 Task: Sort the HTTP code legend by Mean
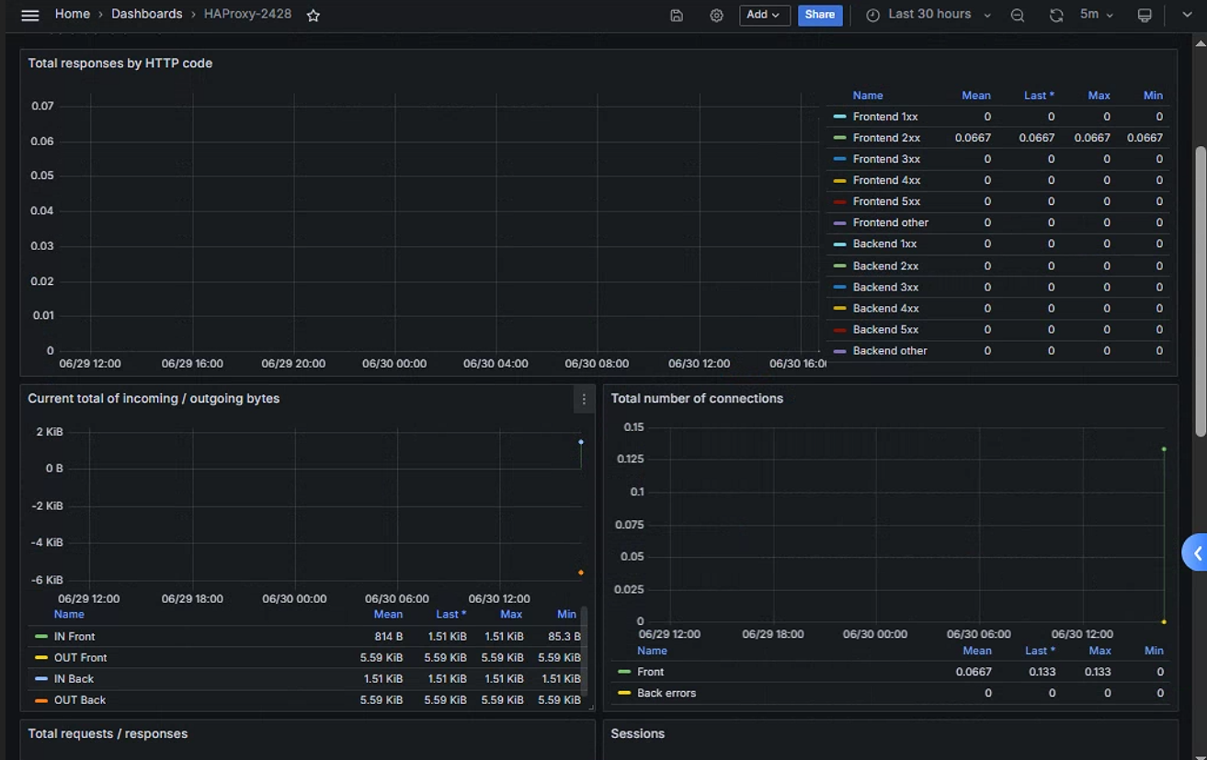coord(976,96)
